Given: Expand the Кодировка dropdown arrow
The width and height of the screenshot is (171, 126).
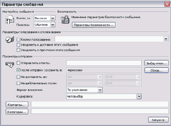Looking at the screenshot, I should [x=139, y=97].
